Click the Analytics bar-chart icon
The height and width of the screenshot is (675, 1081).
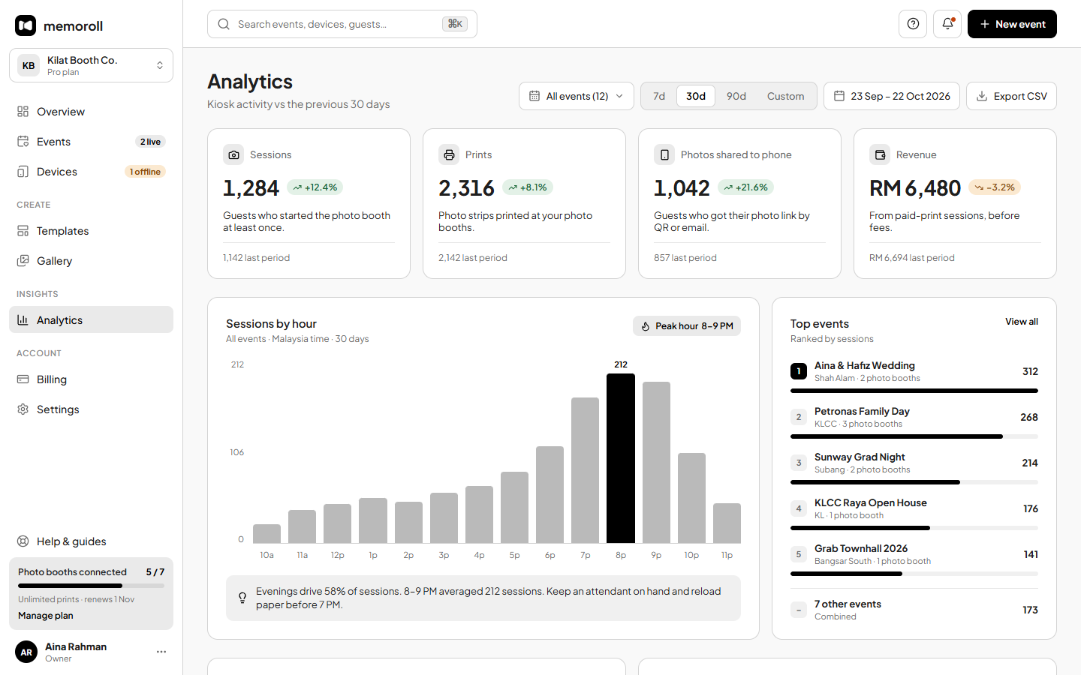point(23,320)
